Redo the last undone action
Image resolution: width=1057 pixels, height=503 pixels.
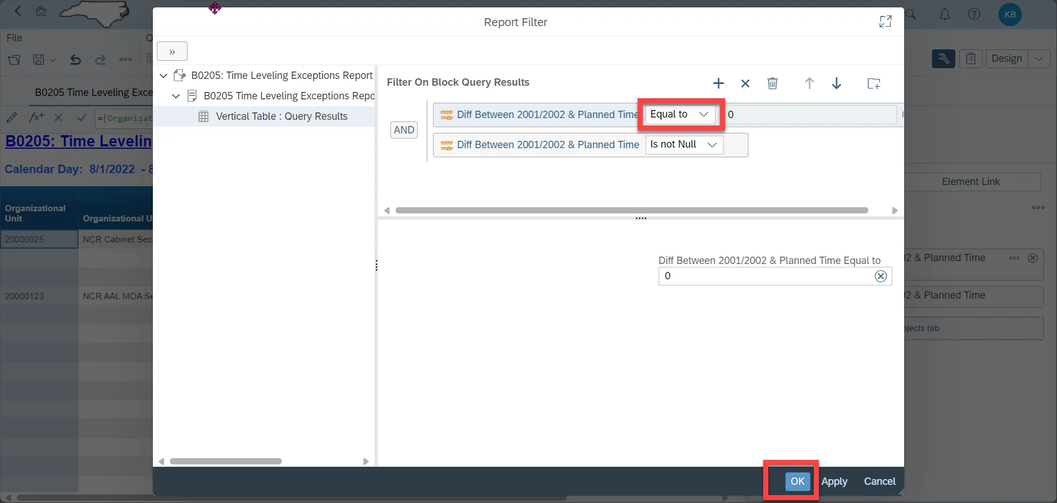(x=100, y=60)
